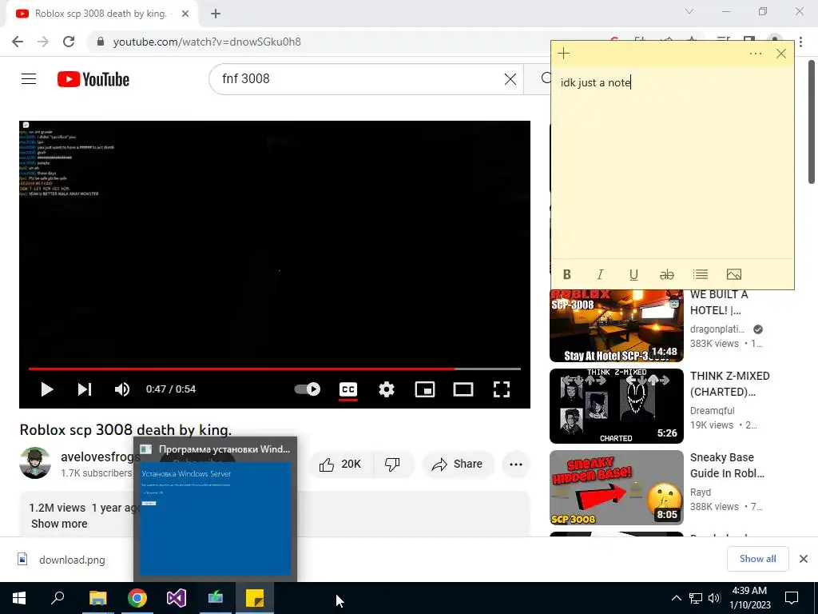This screenshot has width=818, height=614.
Task: Open File Explorer from taskbar
Action: coord(97,598)
